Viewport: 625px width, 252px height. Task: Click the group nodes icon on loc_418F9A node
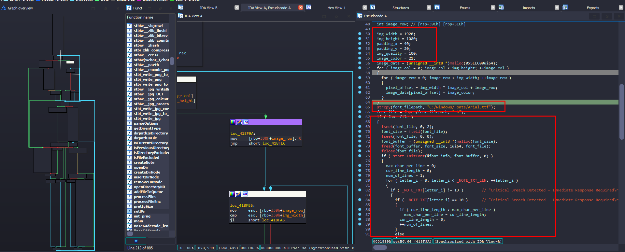point(246,122)
